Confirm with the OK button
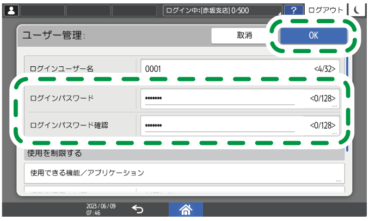 point(313,35)
